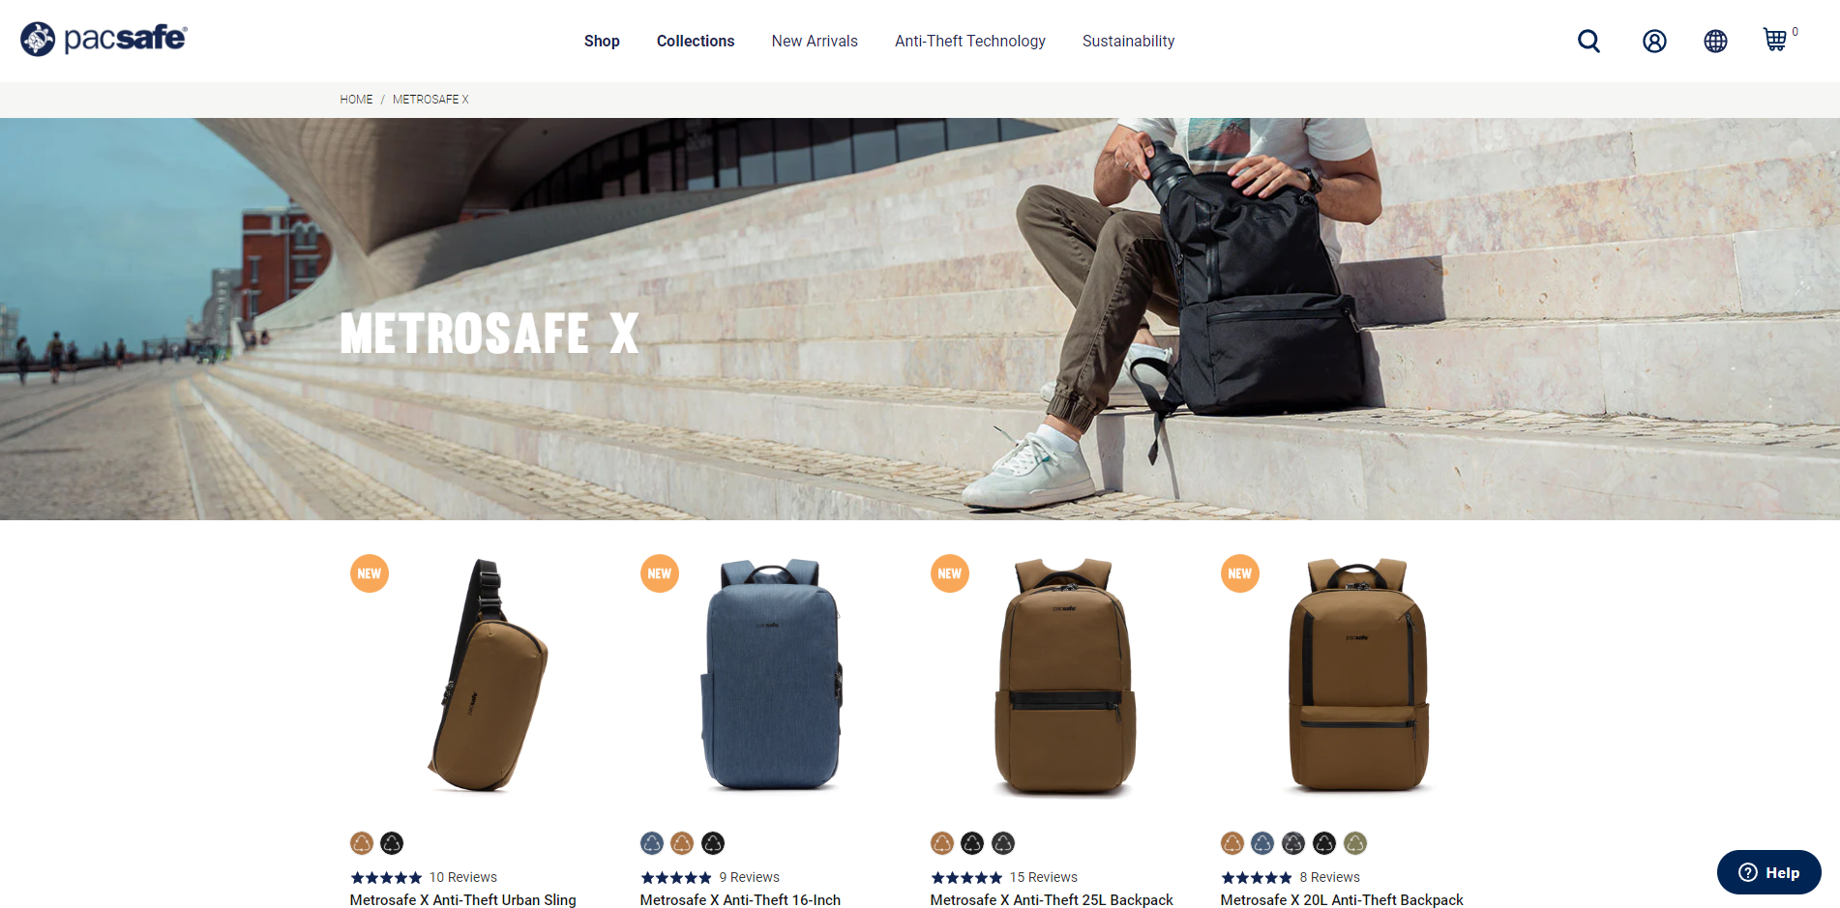The height and width of the screenshot is (908, 1840).
Task: Open 15 Reviews for 25L Backpack
Action: (x=1043, y=877)
